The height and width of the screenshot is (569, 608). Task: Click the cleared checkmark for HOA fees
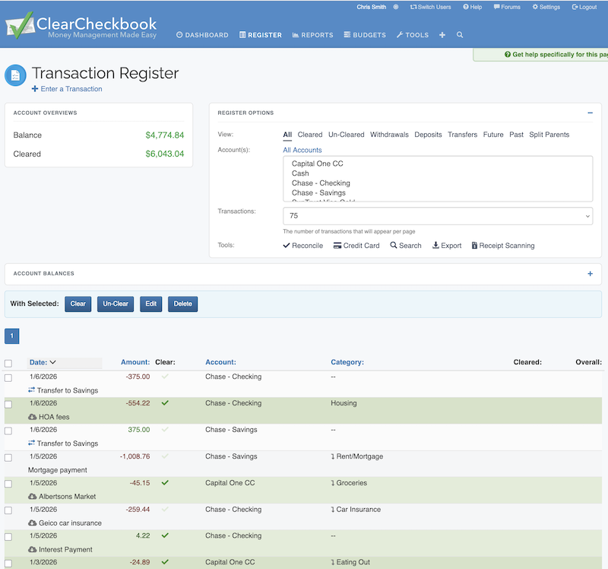point(165,403)
